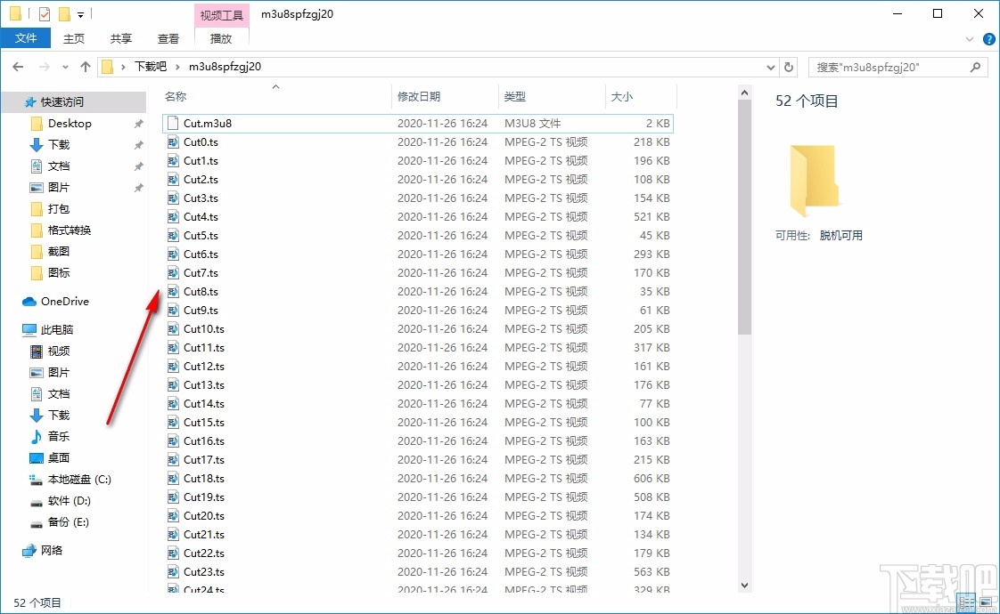Viewport: 1000px width, 614px height.
Task: Click the search magnifier icon
Action: [975, 67]
